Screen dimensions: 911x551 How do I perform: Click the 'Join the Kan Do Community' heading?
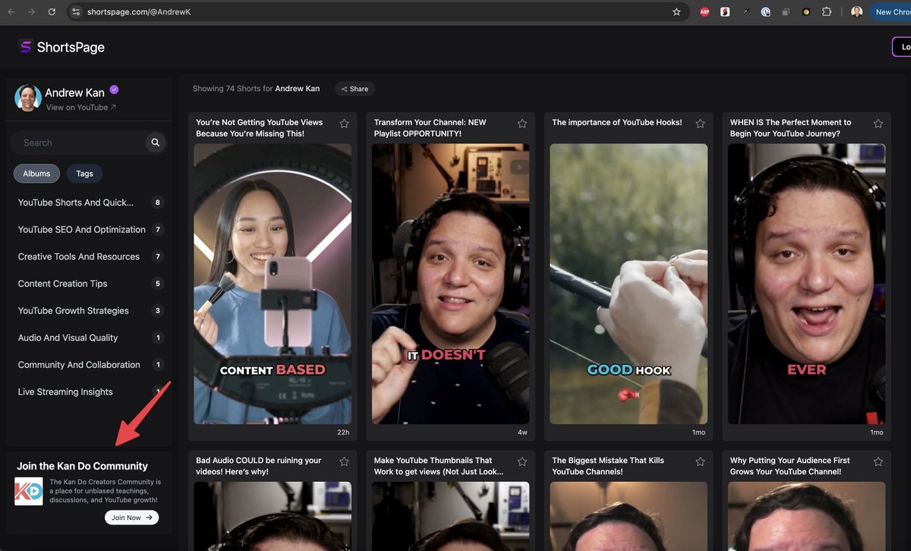click(x=82, y=466)
